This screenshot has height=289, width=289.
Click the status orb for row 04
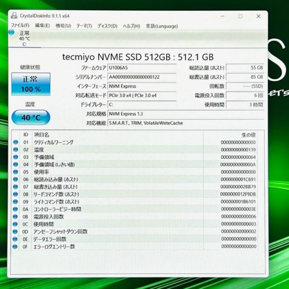pyautogui.click(x=16, y=164)
